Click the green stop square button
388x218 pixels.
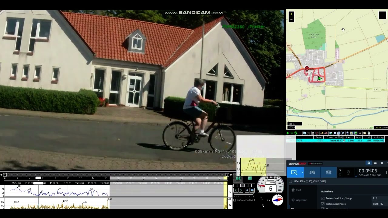tap(250, 178)
